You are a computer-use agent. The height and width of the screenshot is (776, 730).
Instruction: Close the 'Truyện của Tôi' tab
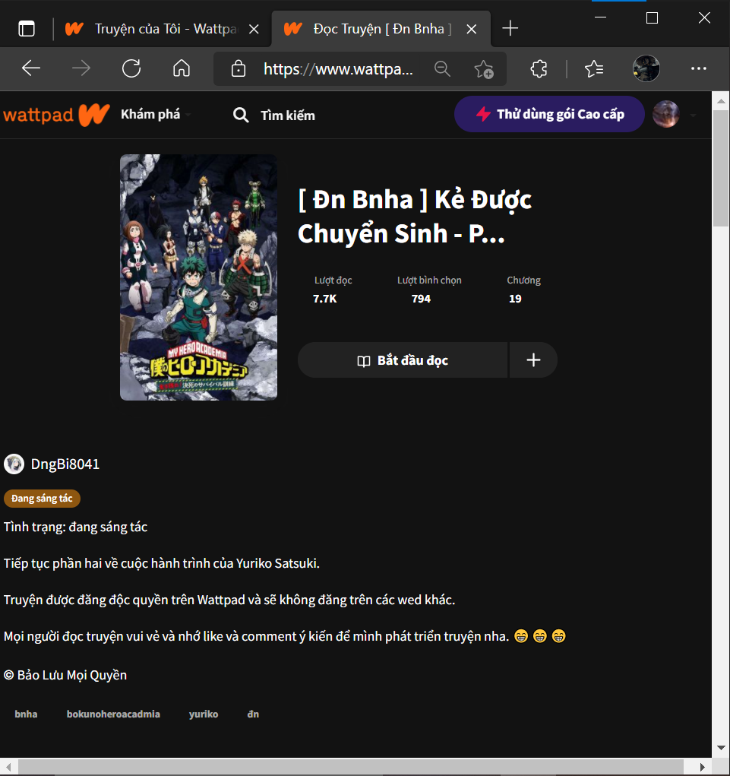(254, 29)
